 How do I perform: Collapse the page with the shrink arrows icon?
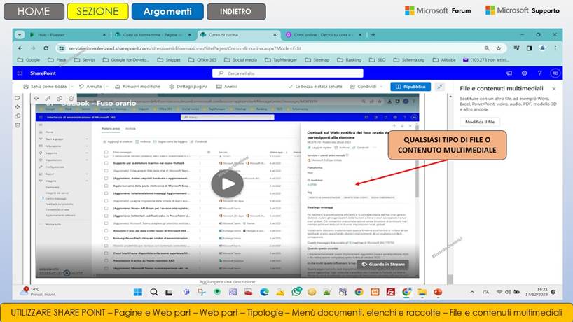(440, 87)
